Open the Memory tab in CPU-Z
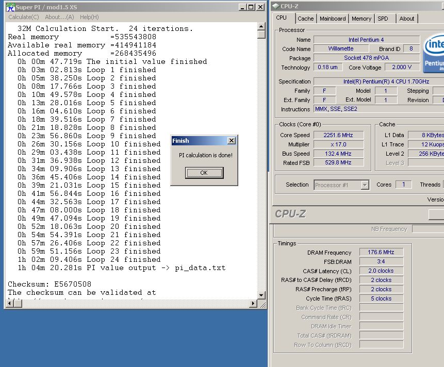 tap(361, 19)
